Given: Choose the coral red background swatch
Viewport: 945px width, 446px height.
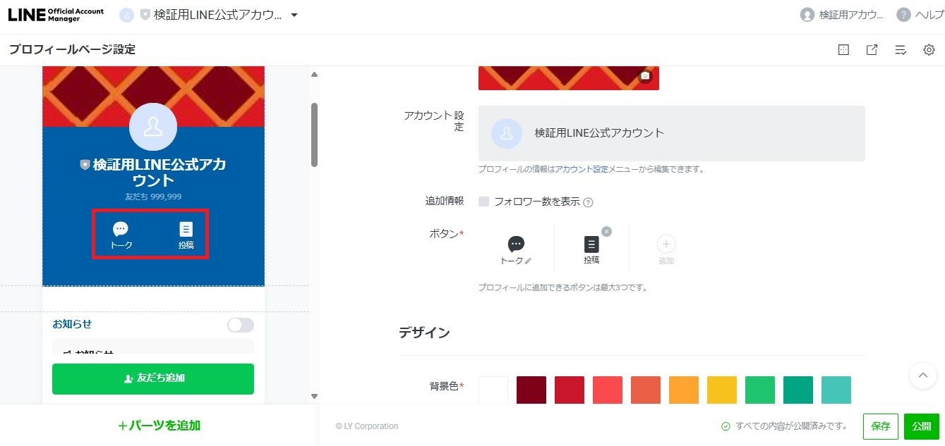Looking at the screenshot, I should point(608,390).
